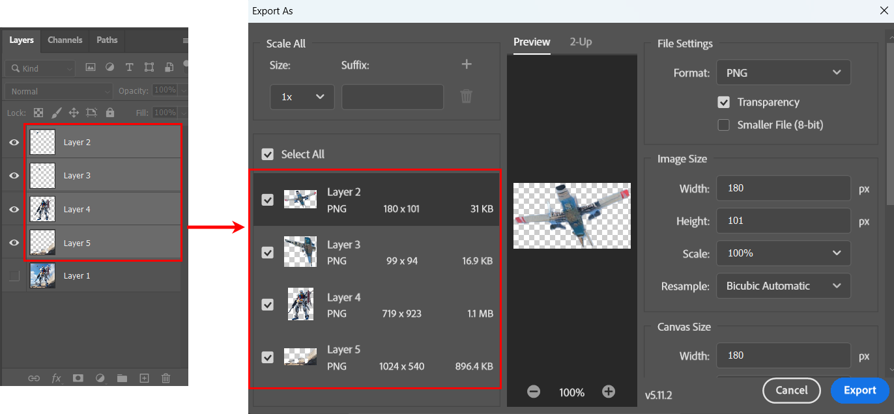Close the Export As dialog
This screenshot has width=894, height=414.
coord(884,11)
